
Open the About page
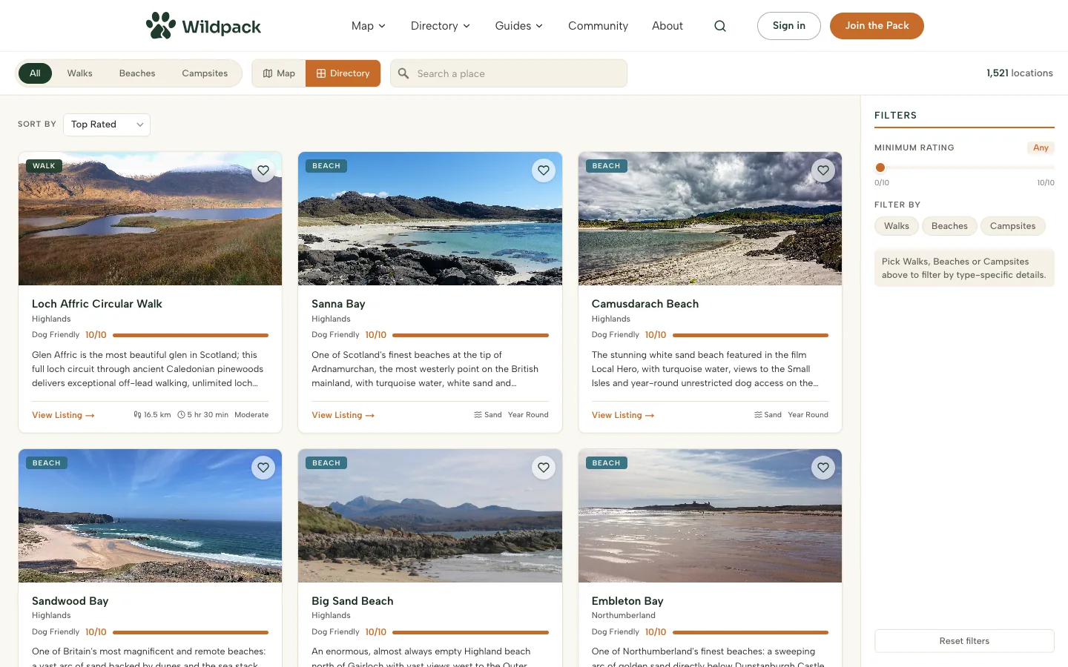click(x=667, y=26)
